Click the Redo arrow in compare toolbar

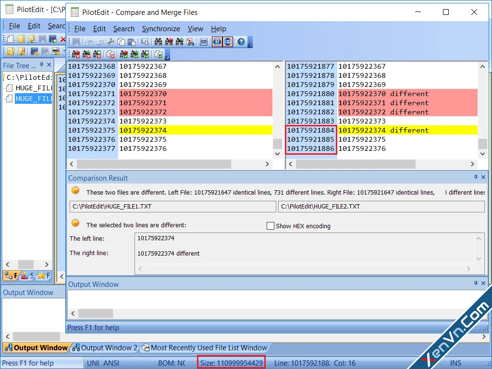[x=100, y=42]
